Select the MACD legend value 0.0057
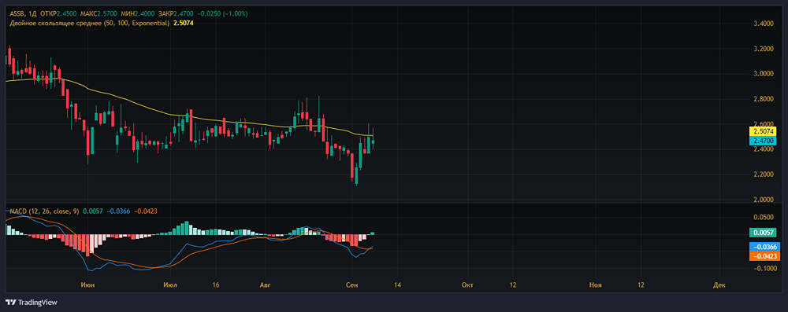Screen dimensions: 788x312 click(x=92, y=211)
